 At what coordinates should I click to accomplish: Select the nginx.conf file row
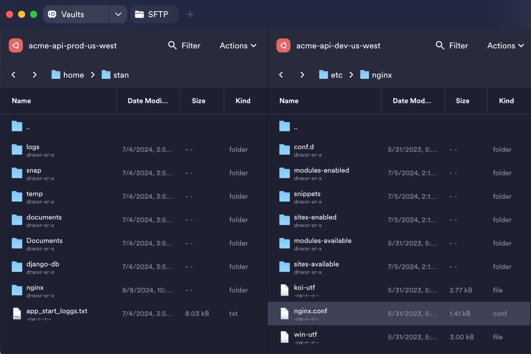(399, 314)
